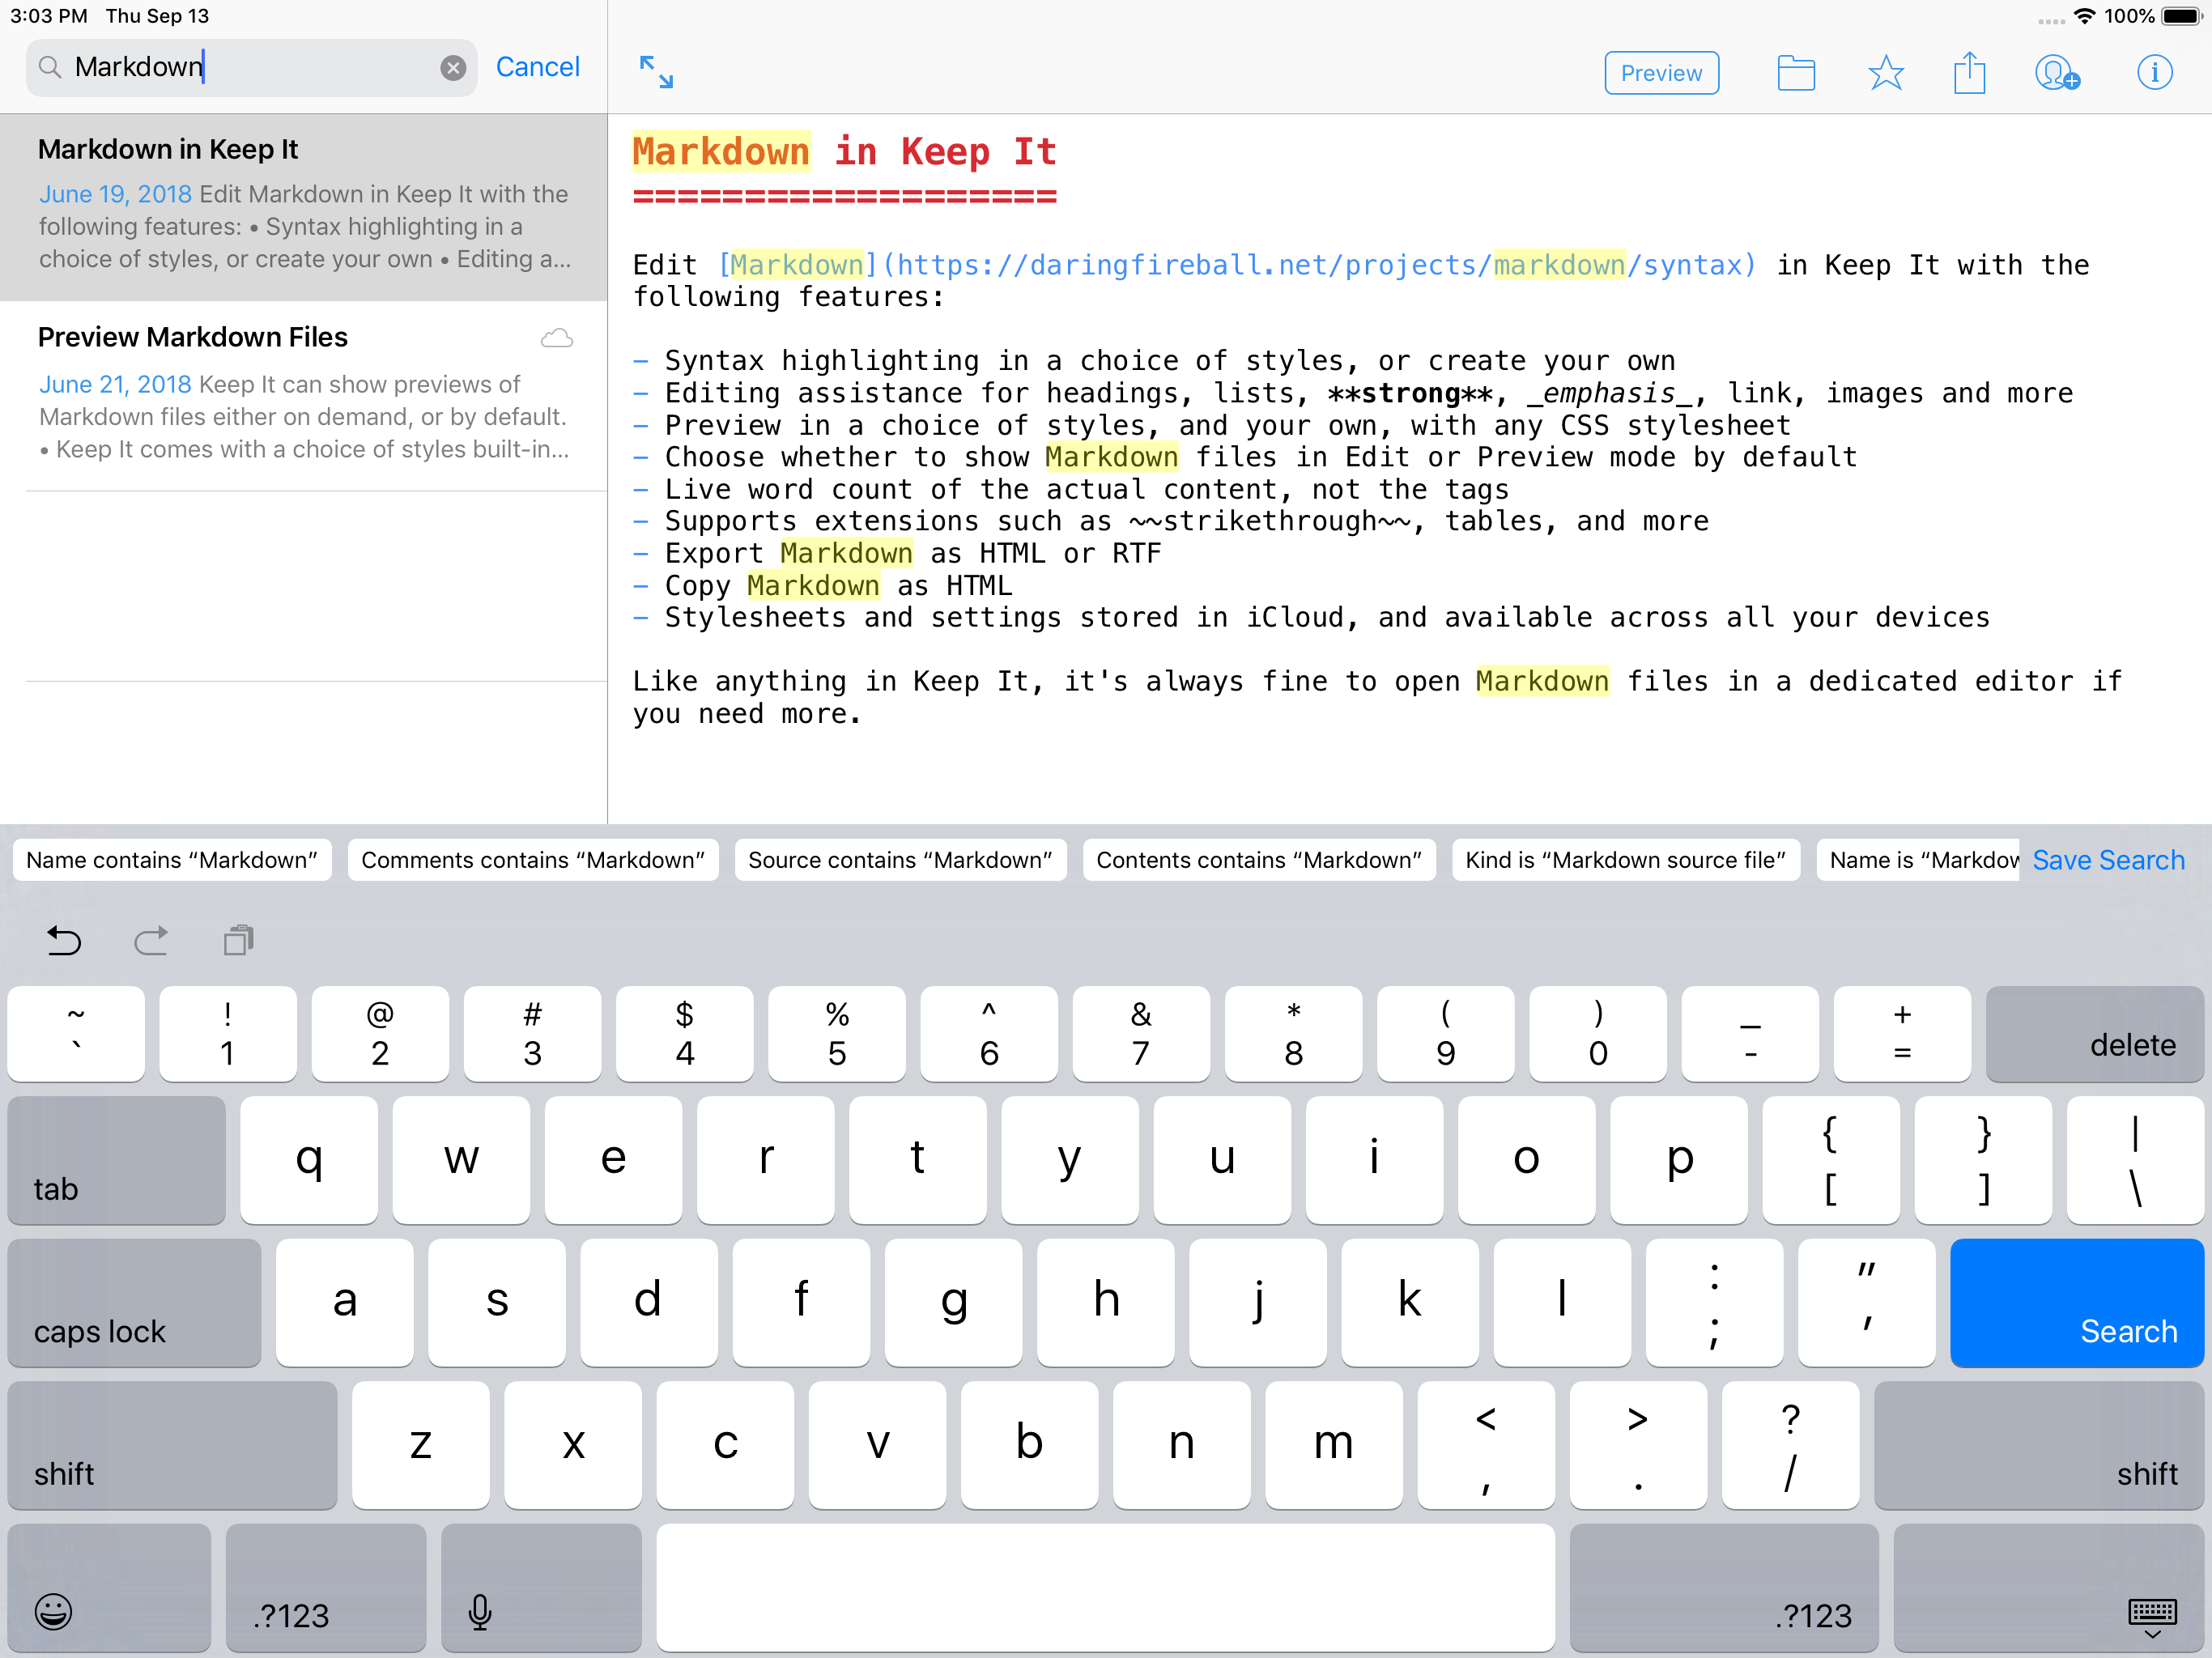Tap the date 'June 19, 2018'
Screen dimensions: 2212x1658
point(115,194)
